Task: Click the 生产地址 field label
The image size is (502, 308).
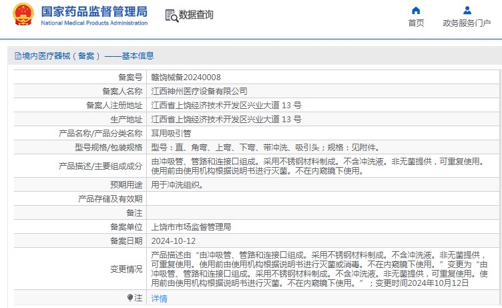Action: [x=126, y=120]
